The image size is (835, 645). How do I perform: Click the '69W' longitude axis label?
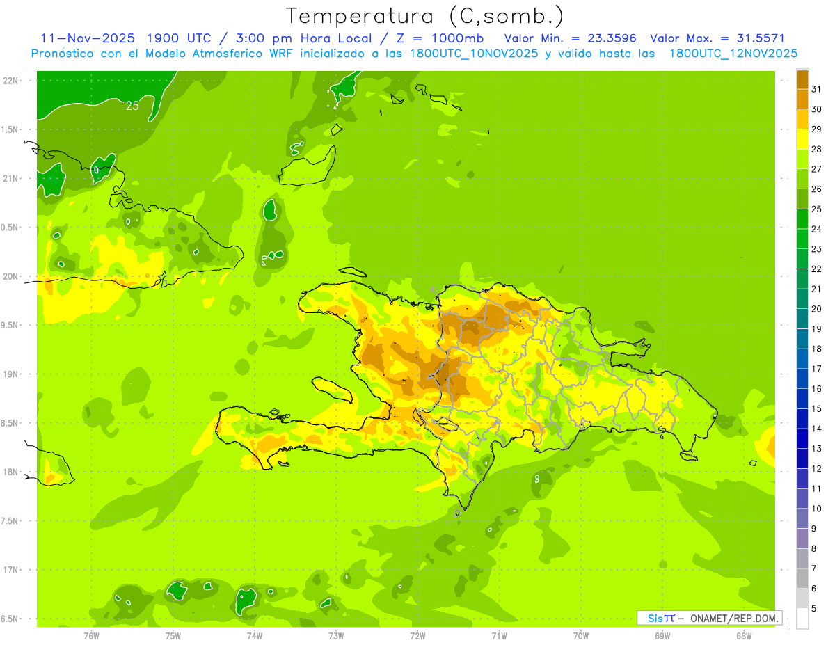pos(662,635)
